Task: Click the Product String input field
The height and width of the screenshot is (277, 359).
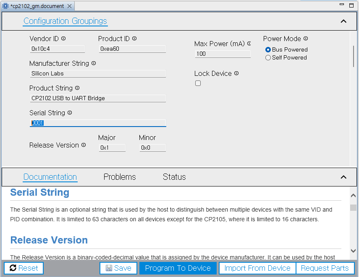Action: tap(98, 98)
